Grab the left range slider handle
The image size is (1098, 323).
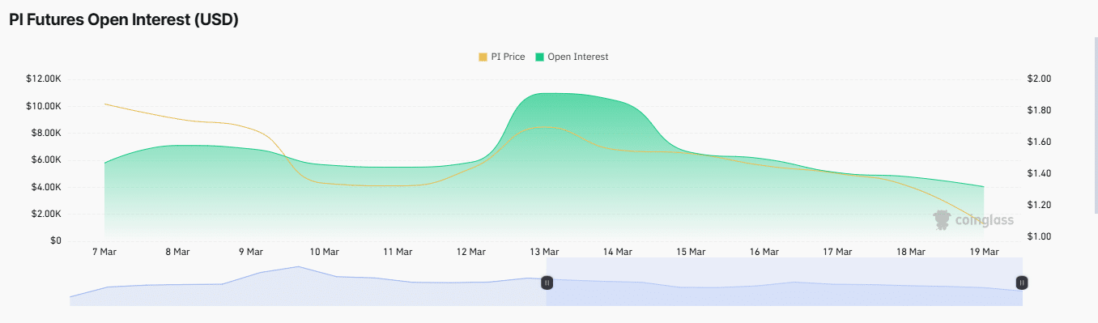point(547,283)
